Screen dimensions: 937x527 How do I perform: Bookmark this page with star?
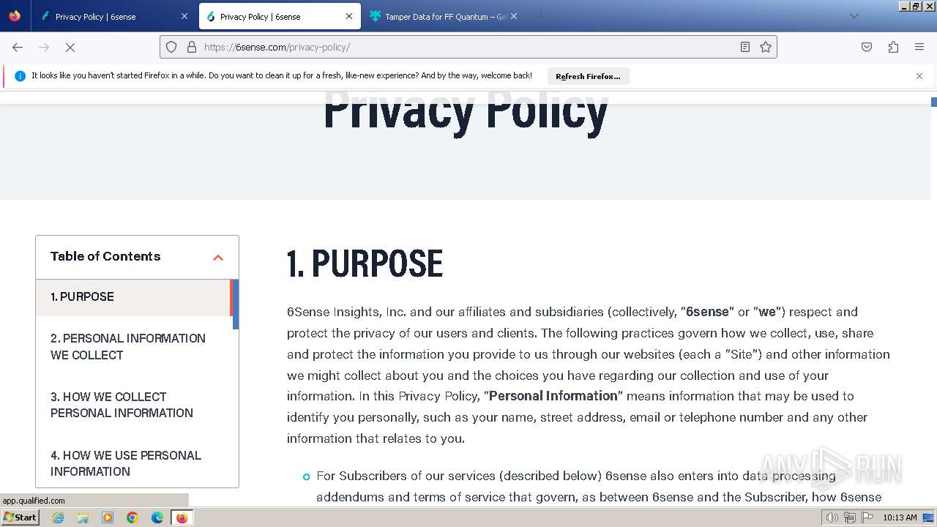coord(766,47)
